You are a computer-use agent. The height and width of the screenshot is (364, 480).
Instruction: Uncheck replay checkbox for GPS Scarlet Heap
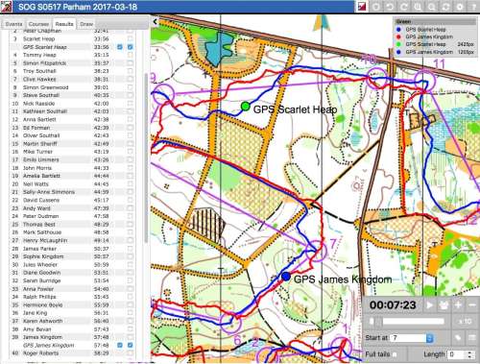pos(130,47)
